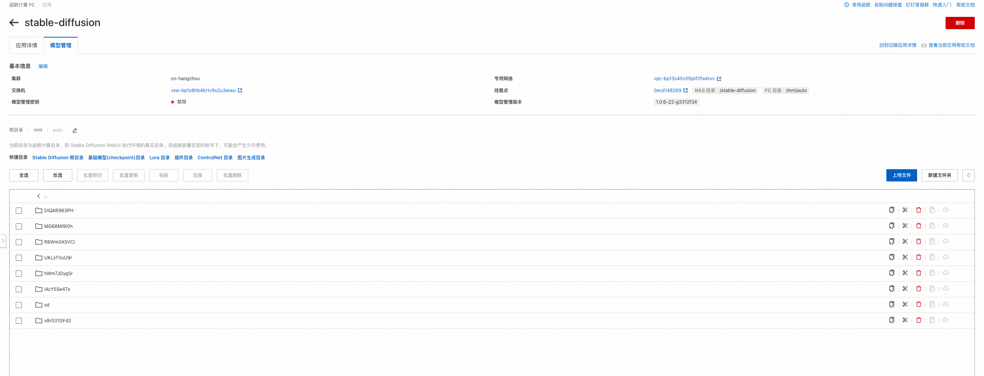Open the Stable Diffusion 根目录 shortcut
This screenshot has height=376, width=984.
click(58, 158)
